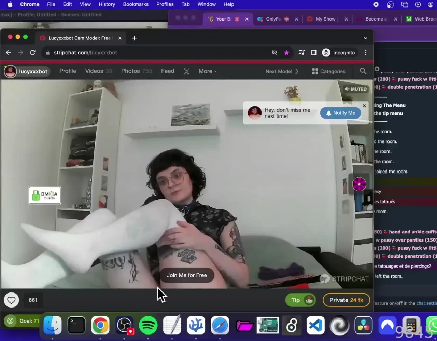Open SourceTree from the dock
Screen dimensions: 437x341
tap(196, 325)
